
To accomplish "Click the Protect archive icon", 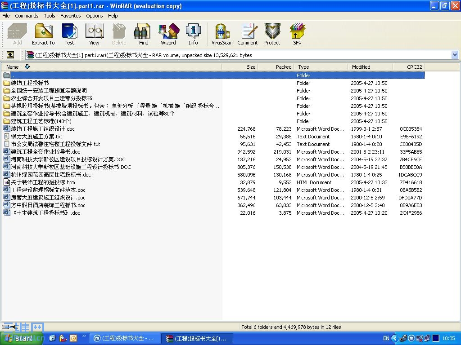I will coord(272,31).
